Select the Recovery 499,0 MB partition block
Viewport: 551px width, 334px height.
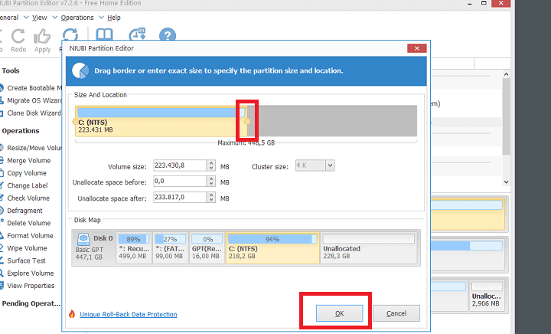[x=134, y=247]
